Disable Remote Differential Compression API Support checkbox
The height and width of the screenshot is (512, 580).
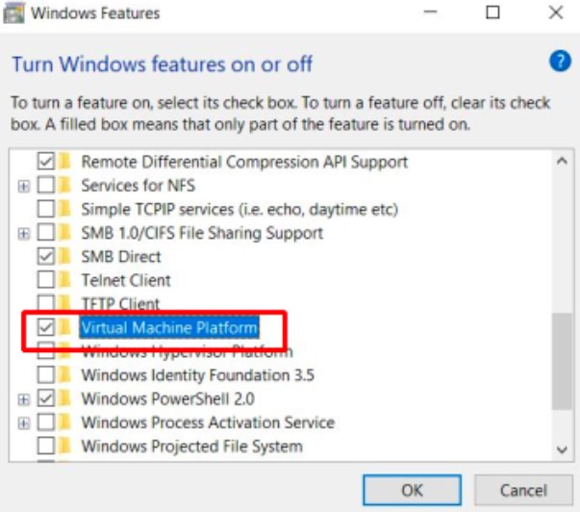pos(45,162)
